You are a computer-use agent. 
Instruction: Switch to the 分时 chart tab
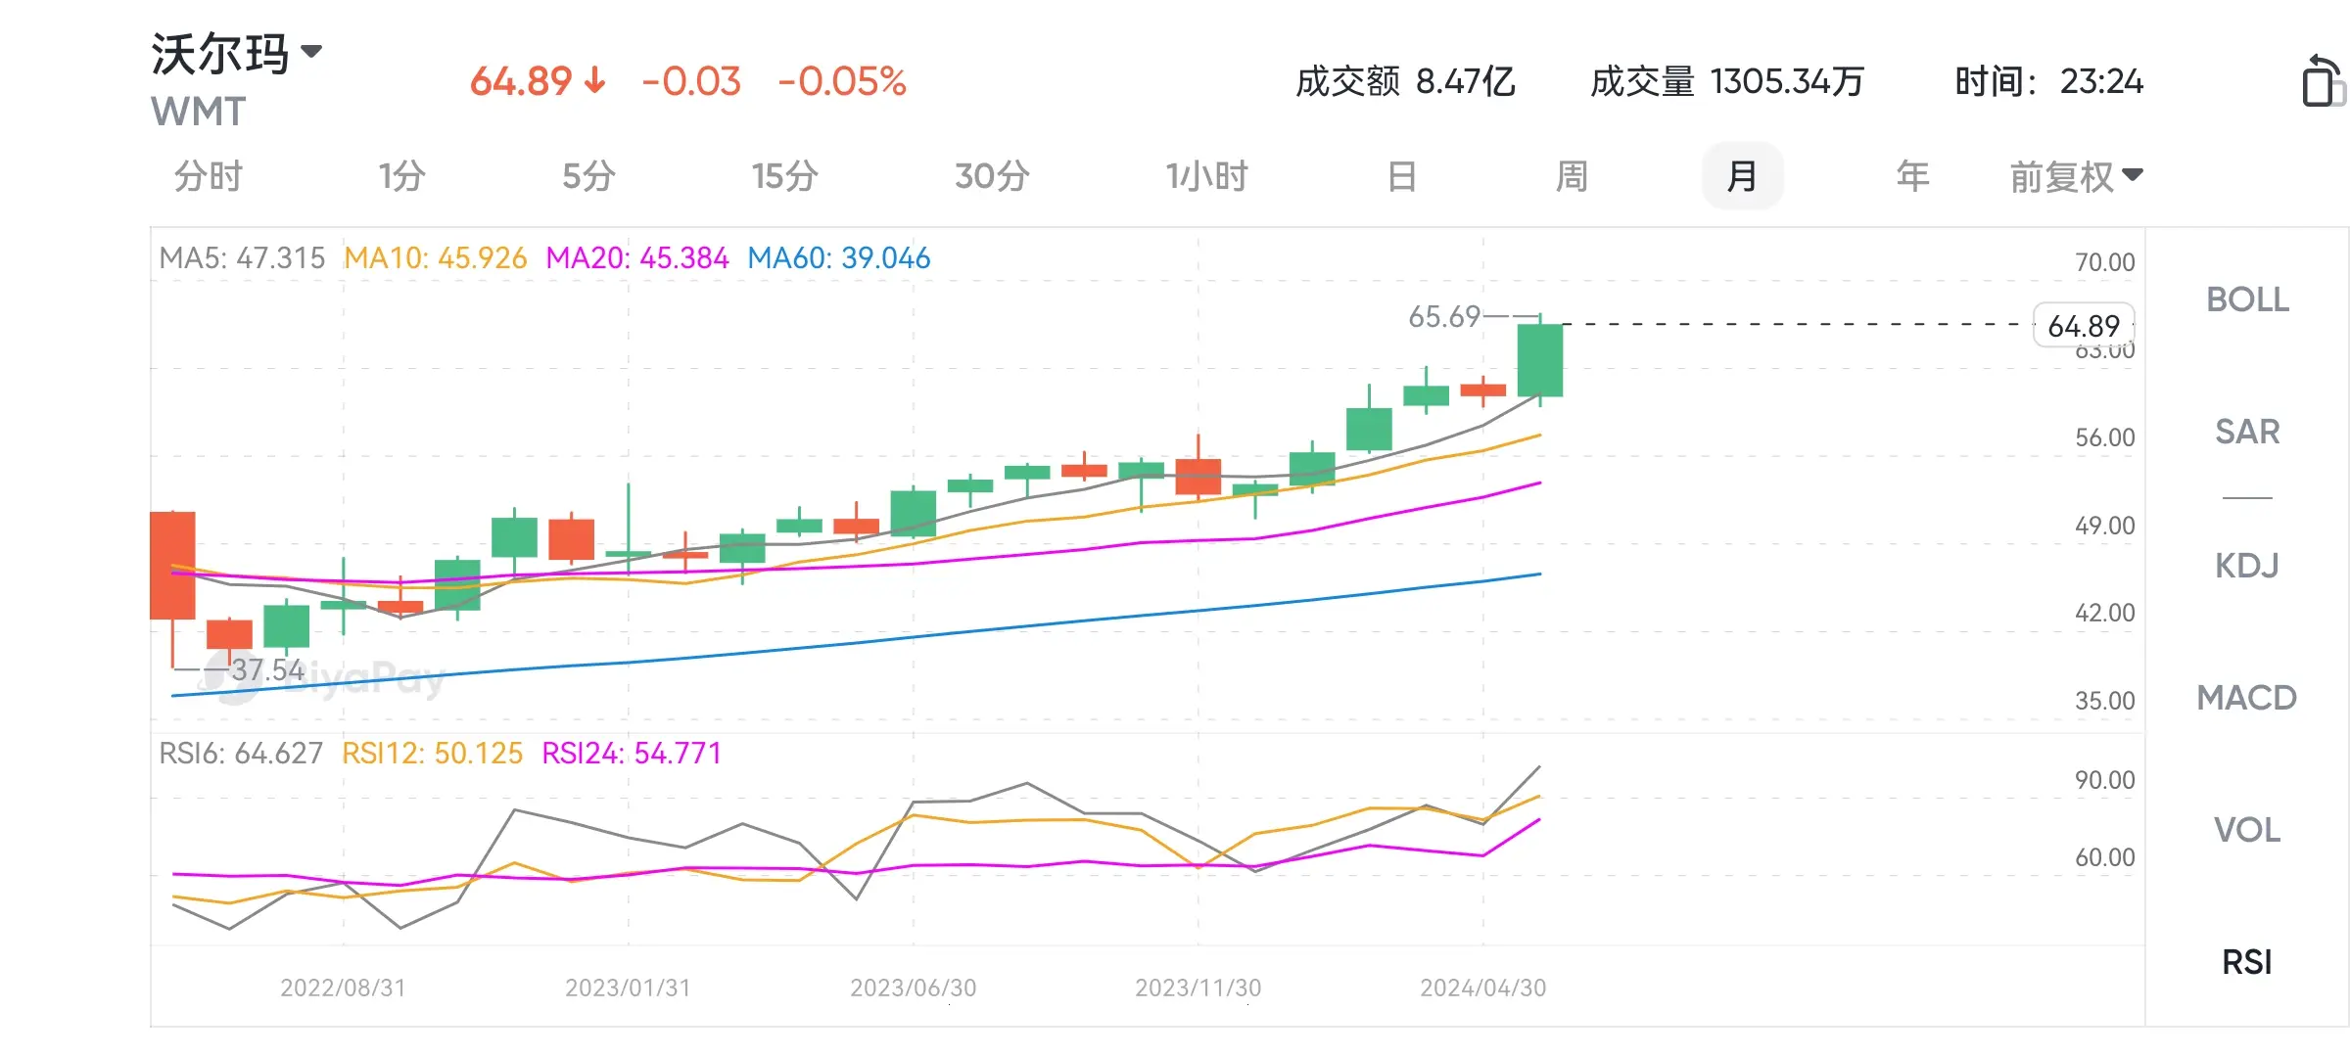(x=209, y=177)
